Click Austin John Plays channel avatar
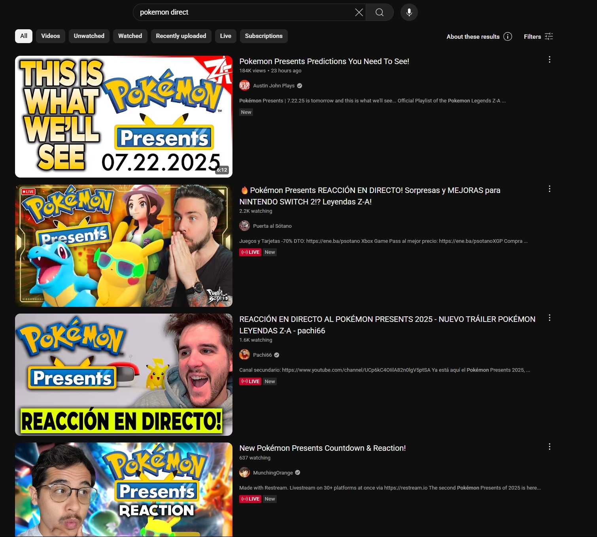 [x=244, y=85]
